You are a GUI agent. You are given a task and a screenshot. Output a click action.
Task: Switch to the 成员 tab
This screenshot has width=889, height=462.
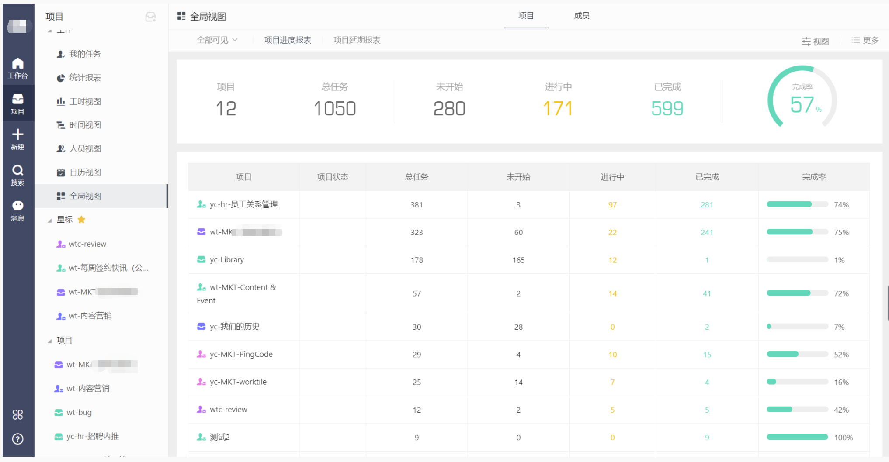[x=581, y=16]
